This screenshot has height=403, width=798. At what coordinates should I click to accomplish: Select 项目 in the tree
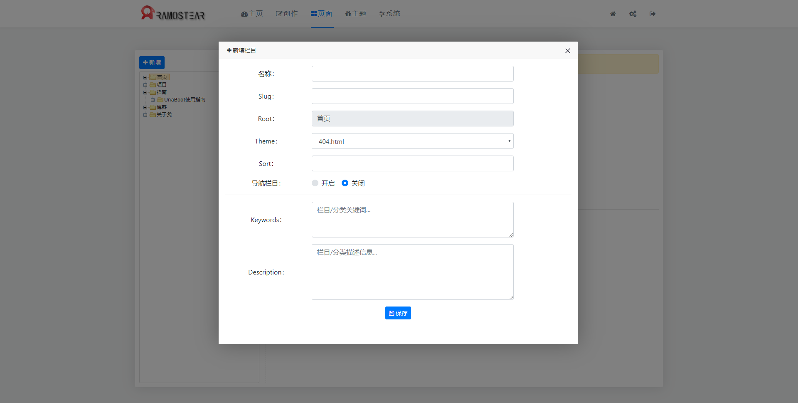tap(162, 85)
